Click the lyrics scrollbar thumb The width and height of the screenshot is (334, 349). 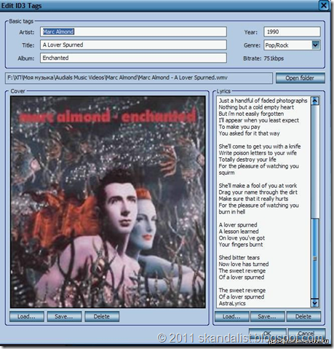[x=315, y=259]
